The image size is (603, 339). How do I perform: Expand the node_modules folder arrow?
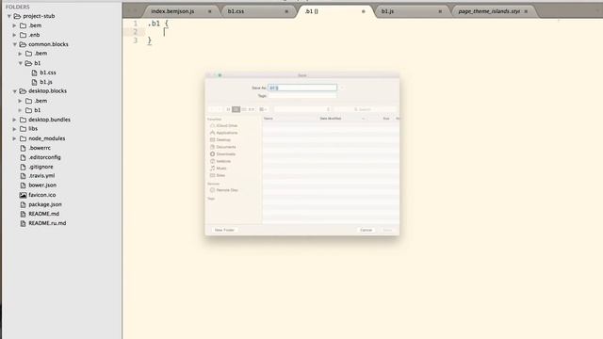tap(15, 138)
